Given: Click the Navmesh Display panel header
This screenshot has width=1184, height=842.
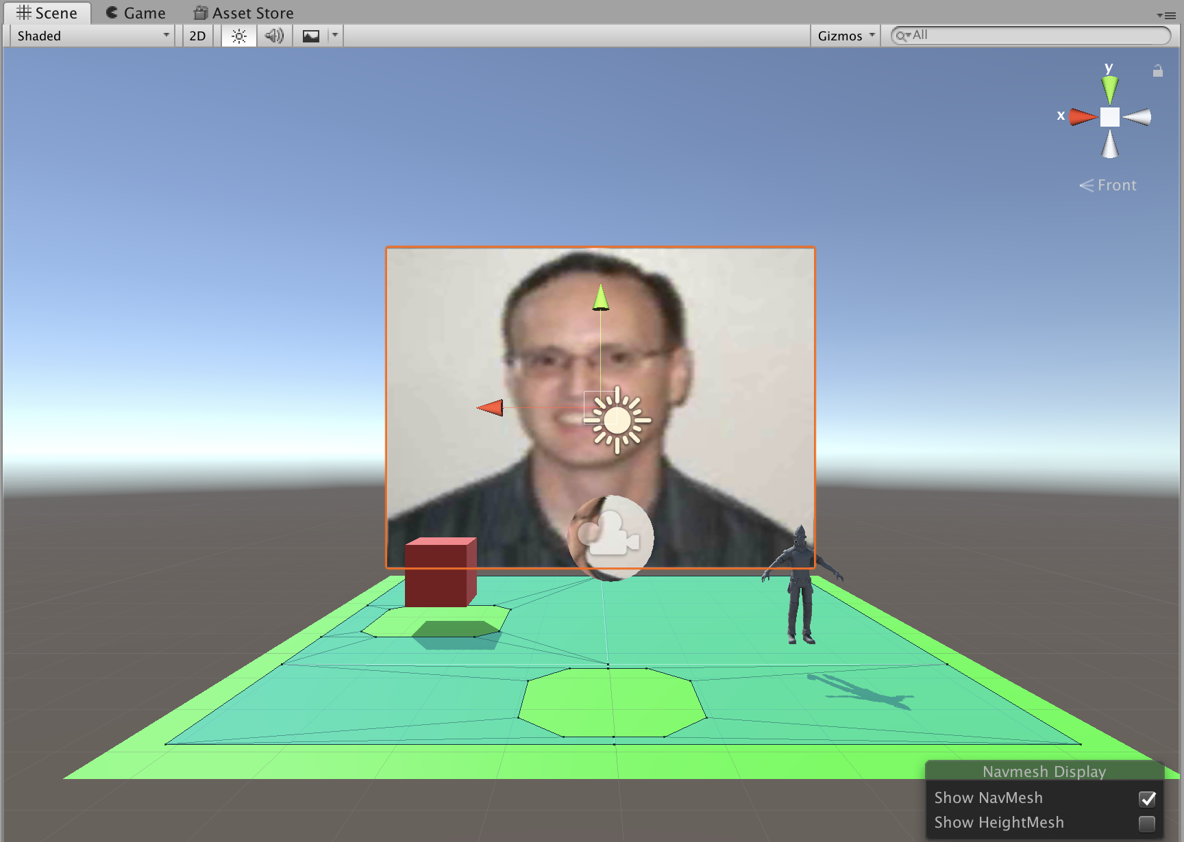Looking at the screenshot, I should click(1044, 771).
